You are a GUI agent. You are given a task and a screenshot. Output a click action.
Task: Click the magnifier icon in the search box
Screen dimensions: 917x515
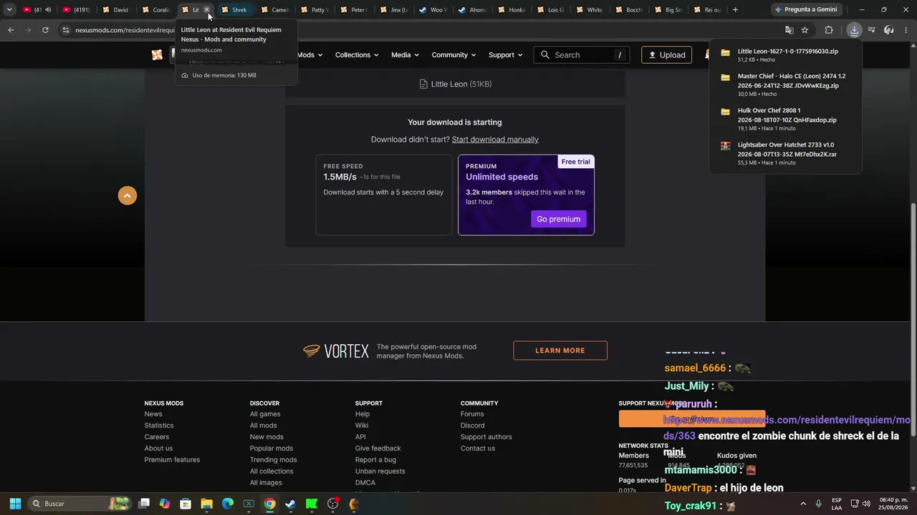point(545,55)
